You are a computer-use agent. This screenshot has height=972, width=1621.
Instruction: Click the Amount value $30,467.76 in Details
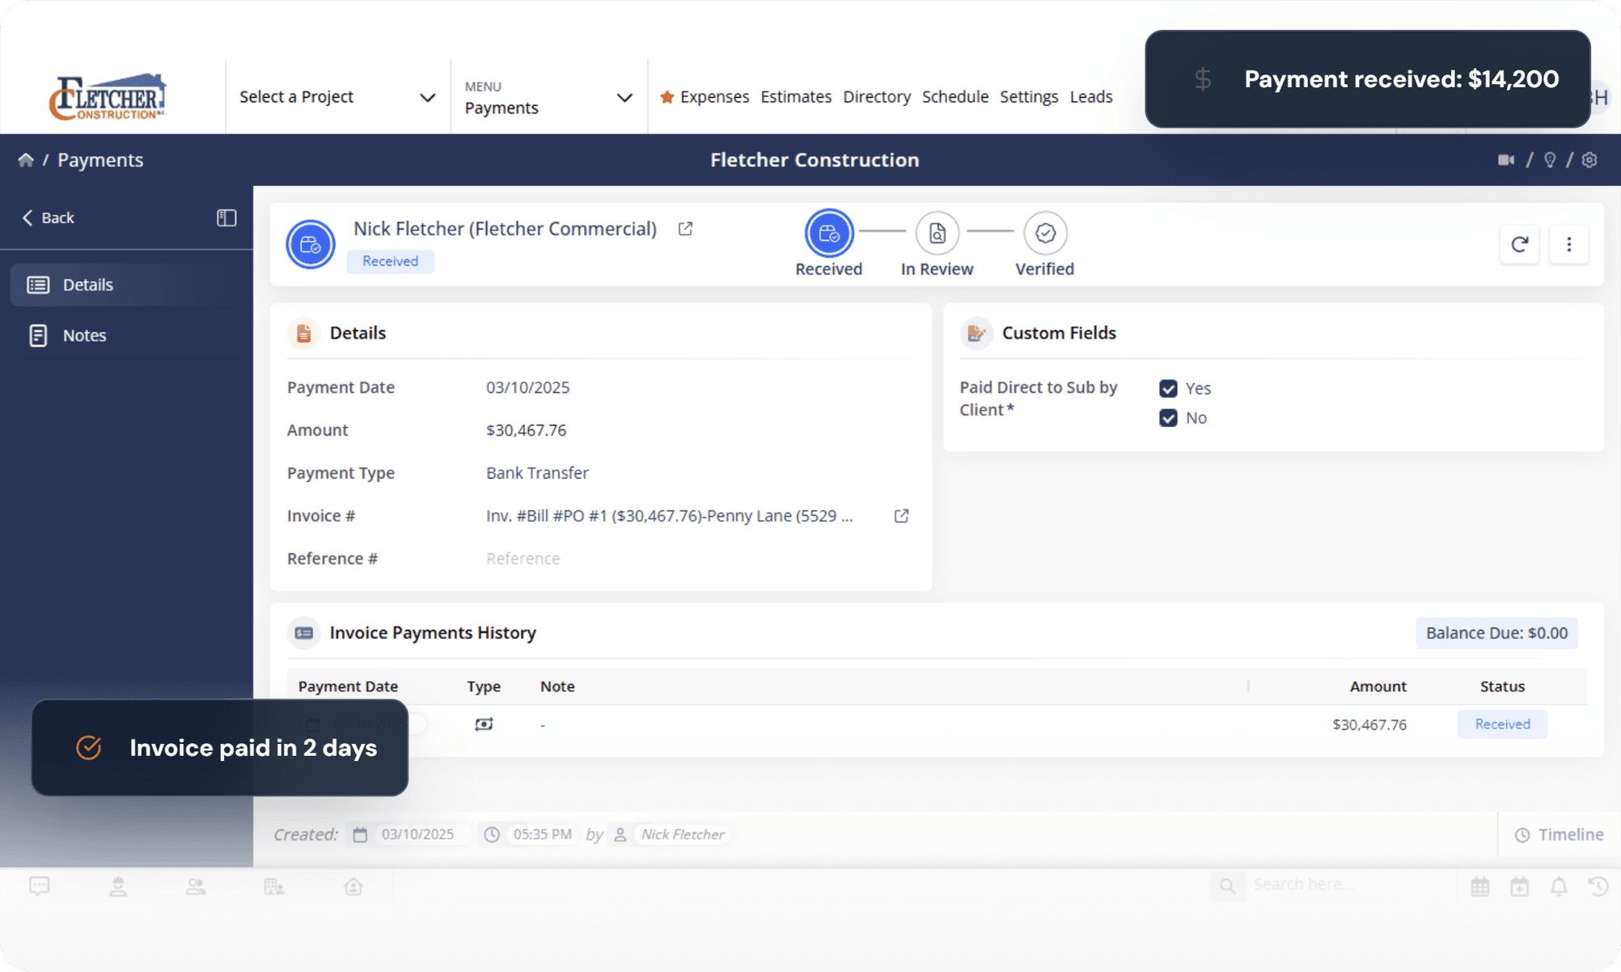[x=526, y=430]
